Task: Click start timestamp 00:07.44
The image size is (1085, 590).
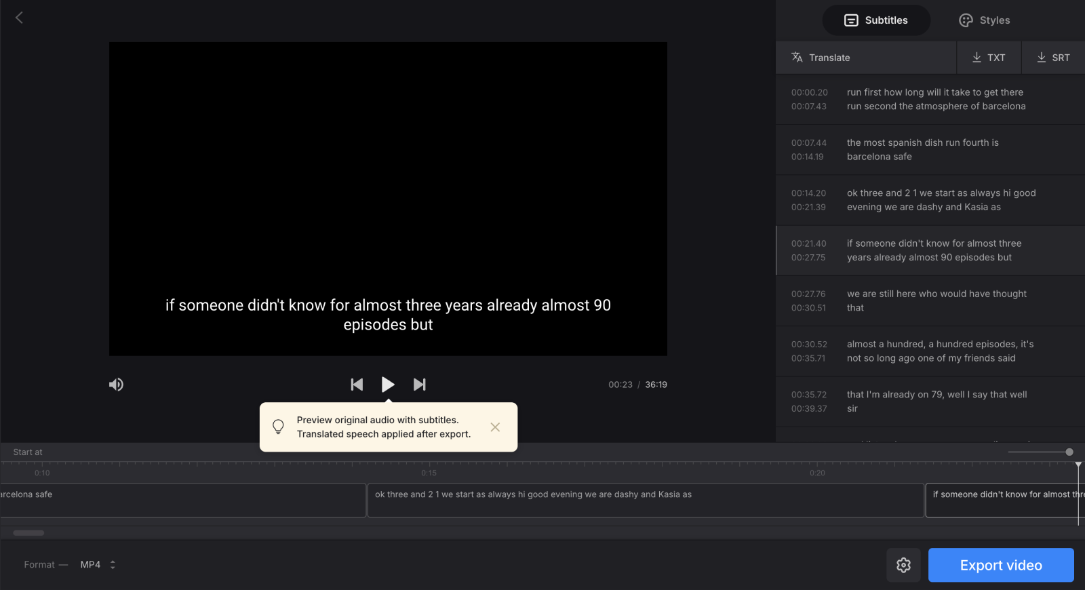Action: (808, 143)
